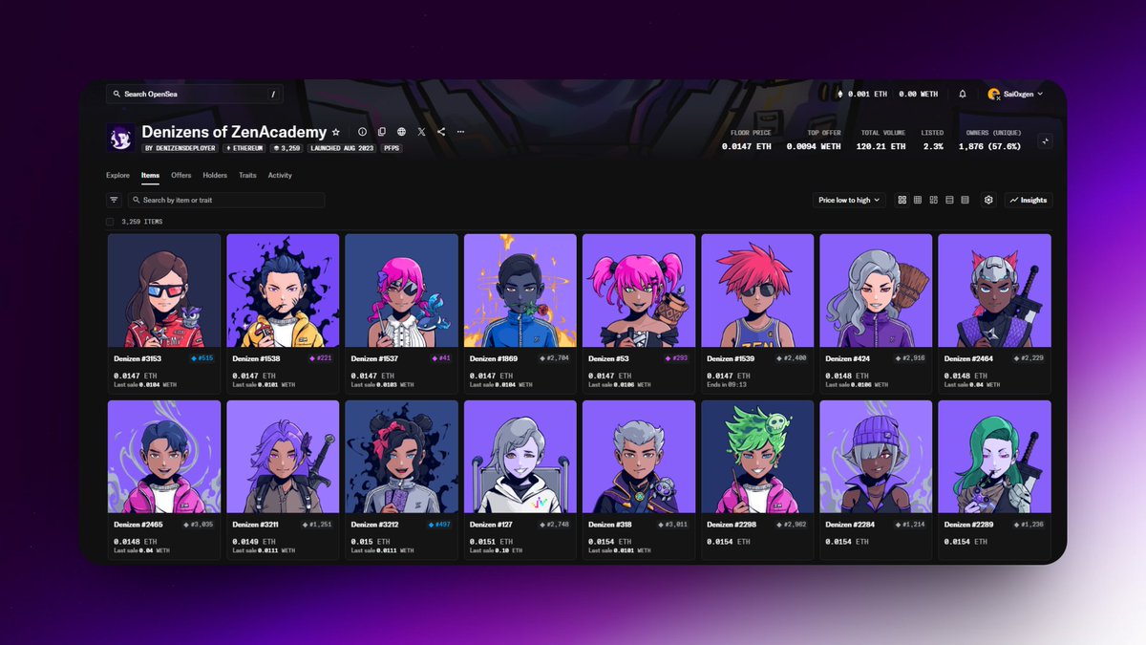Switch to the Holders tab
The height and width of the screenshot is (645, 1146).
pos(215,175)
